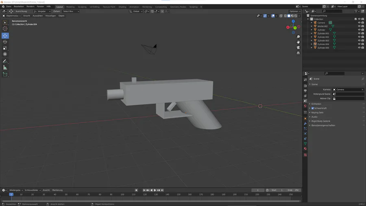Open the Tool properties tab
The image size is (366, 206).
305,80
